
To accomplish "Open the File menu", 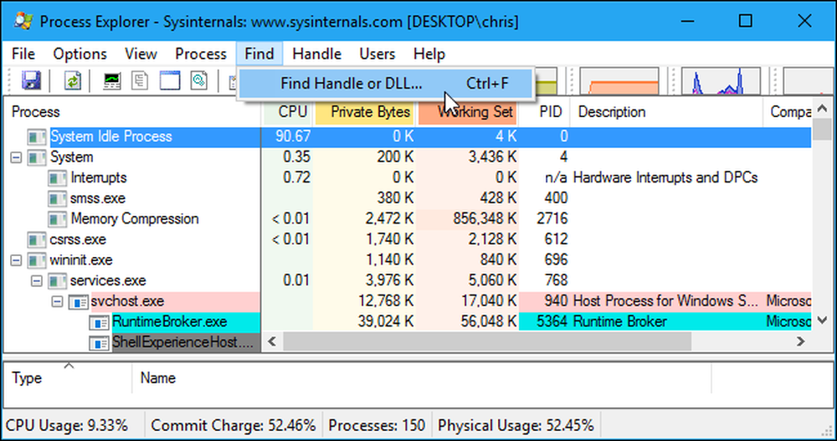I will [23, 54].
